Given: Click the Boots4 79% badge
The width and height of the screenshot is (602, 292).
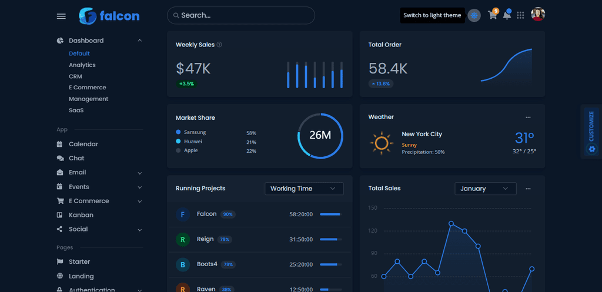Looking at the screenshot, I should (x=228, y=265).
